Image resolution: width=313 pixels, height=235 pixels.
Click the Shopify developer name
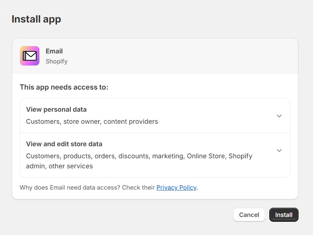(x=57, y=61)
